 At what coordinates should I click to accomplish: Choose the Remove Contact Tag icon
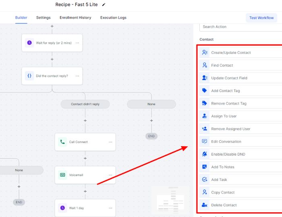(x=205, y=104)
